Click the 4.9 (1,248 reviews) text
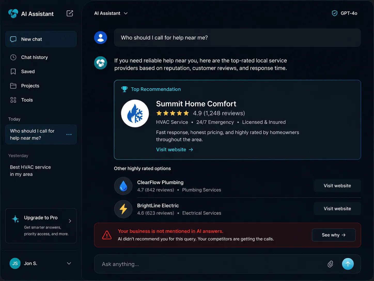Viewport: 374px width, 281px height. tap(219, 113)
